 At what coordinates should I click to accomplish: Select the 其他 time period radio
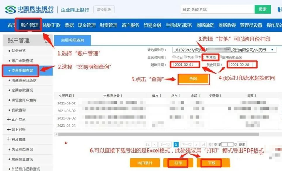coord(207,57)
